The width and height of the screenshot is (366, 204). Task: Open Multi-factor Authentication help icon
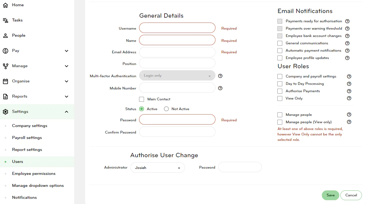point(220,76)
